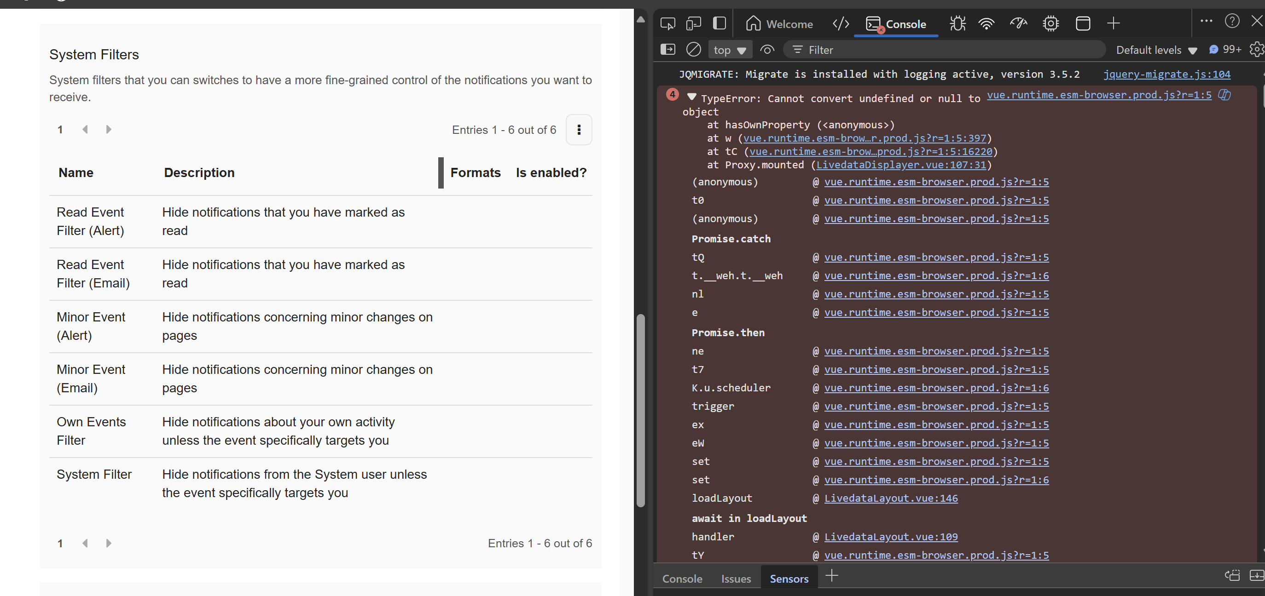Toggle the console sidebar icon
Screen dimensions: 1265x596
click(667, 50)
